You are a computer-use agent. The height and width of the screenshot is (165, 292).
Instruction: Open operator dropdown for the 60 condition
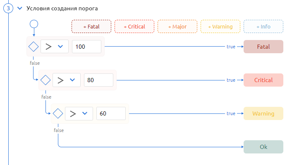click(x=79, y=113)
